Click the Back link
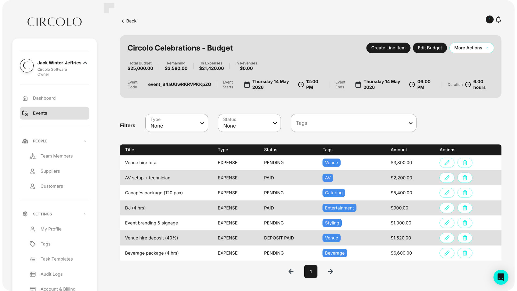Viewport: 517px width, 291px height. 129,21
